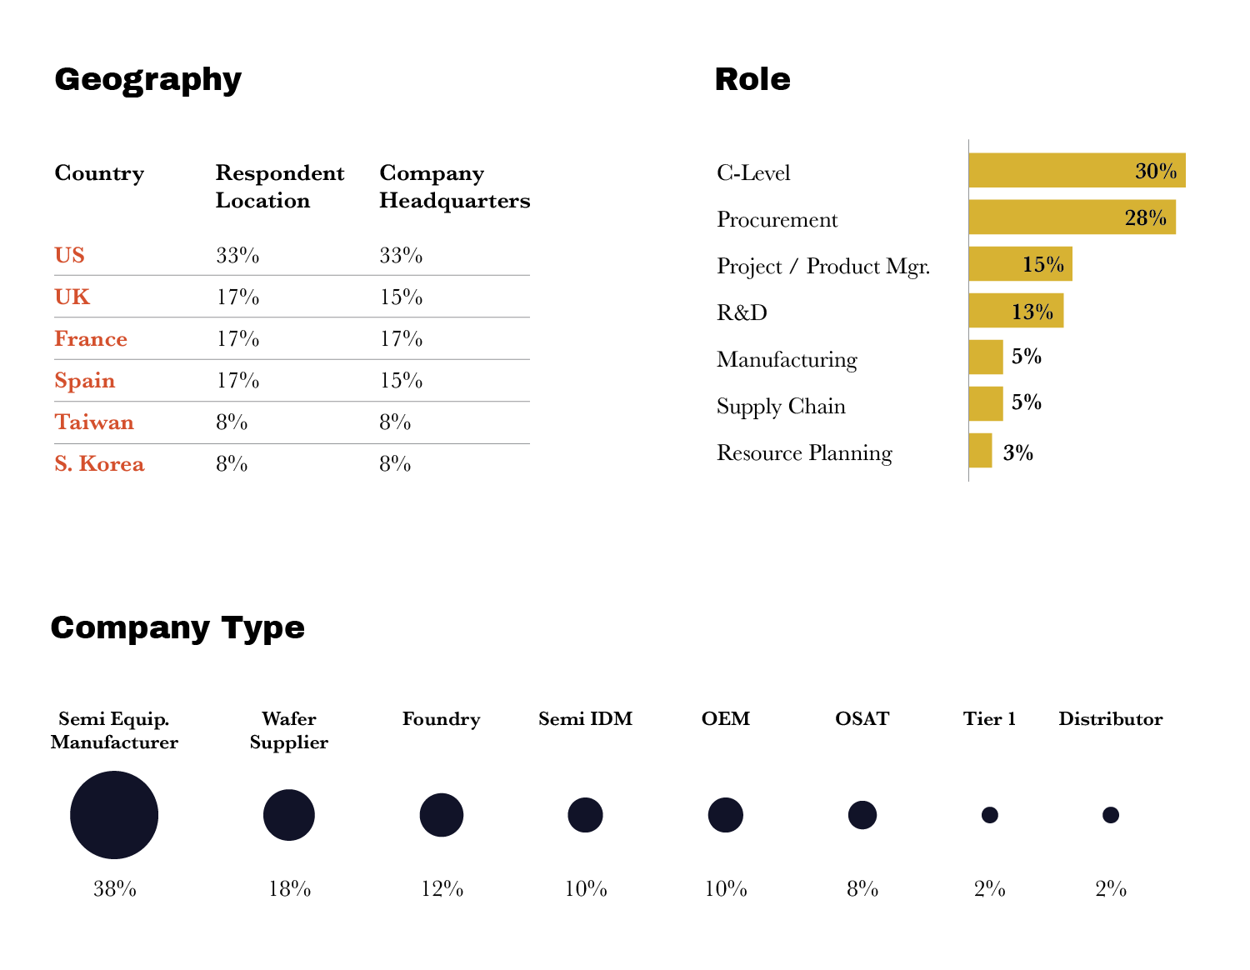Click the Wafer Supplier circle

tap(289, 815)
